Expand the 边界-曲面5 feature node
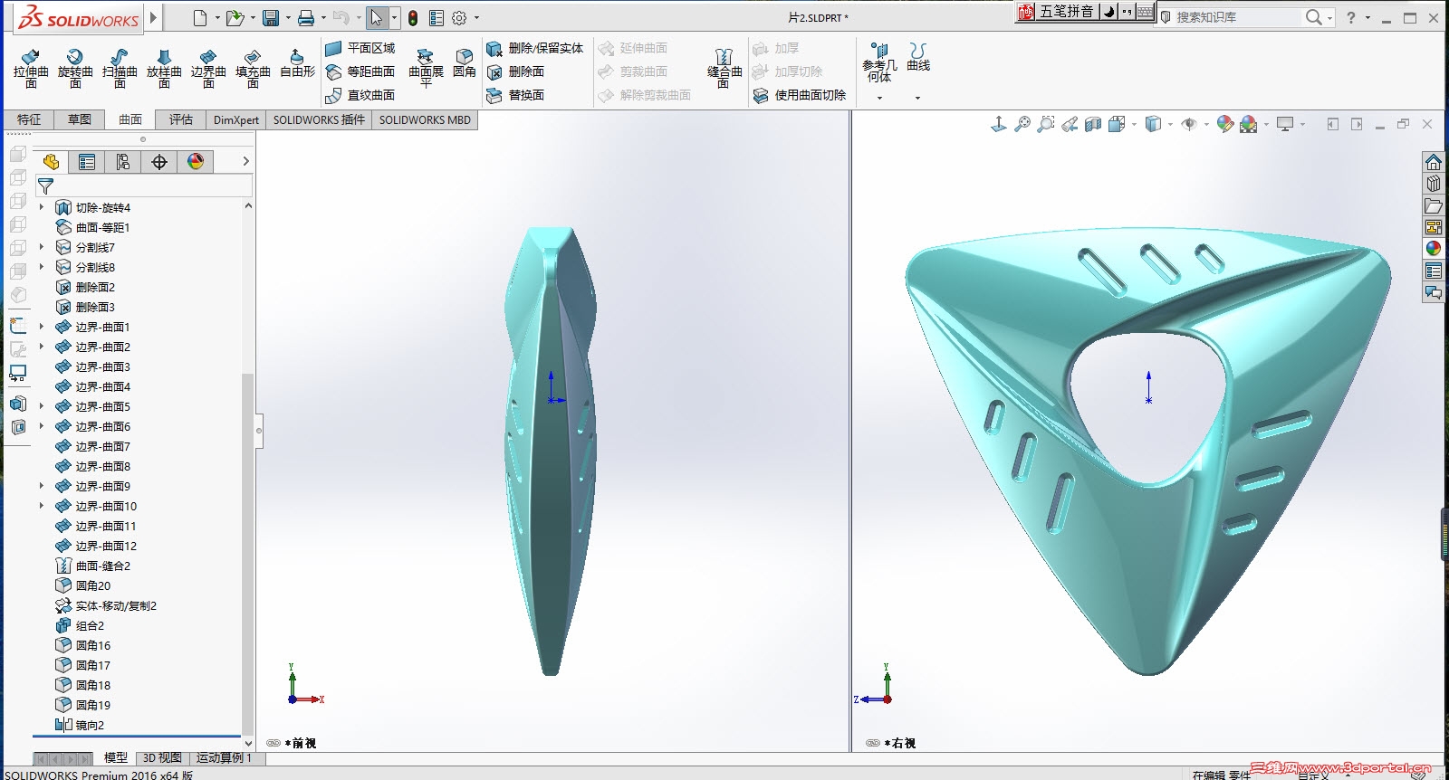The height and width of the screenshot is (780, 1449). click(41, 406)
